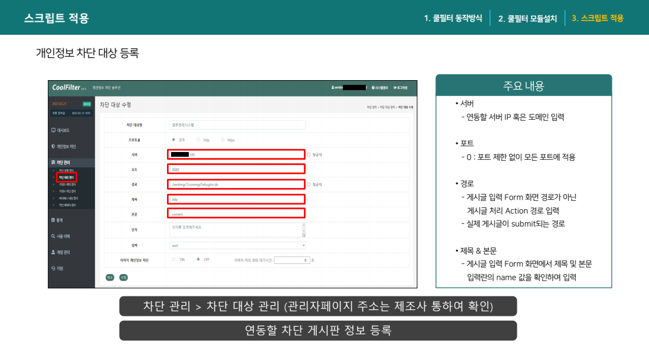Open the 정책 dropdown showing test3

coord(237,245)
